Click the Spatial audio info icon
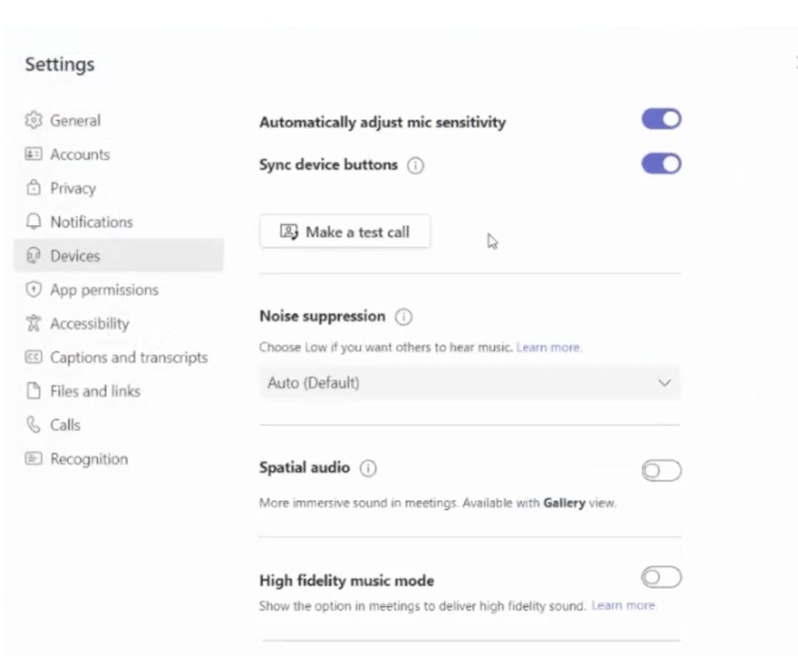Image resolution: width=798 pixels, height=656 pixels. [x=368, y=468]
